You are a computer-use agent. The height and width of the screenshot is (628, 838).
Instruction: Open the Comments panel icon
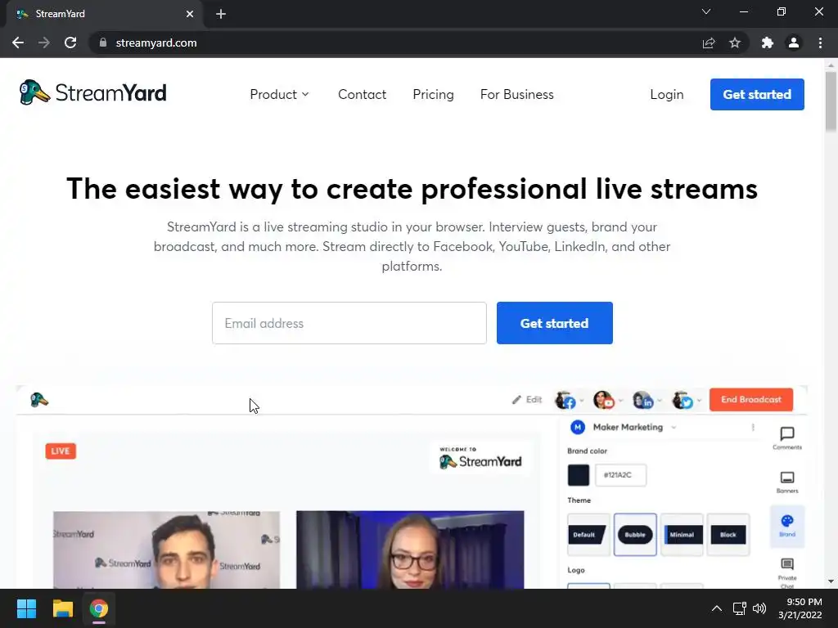pyautogui.click(x=787, y=438)
